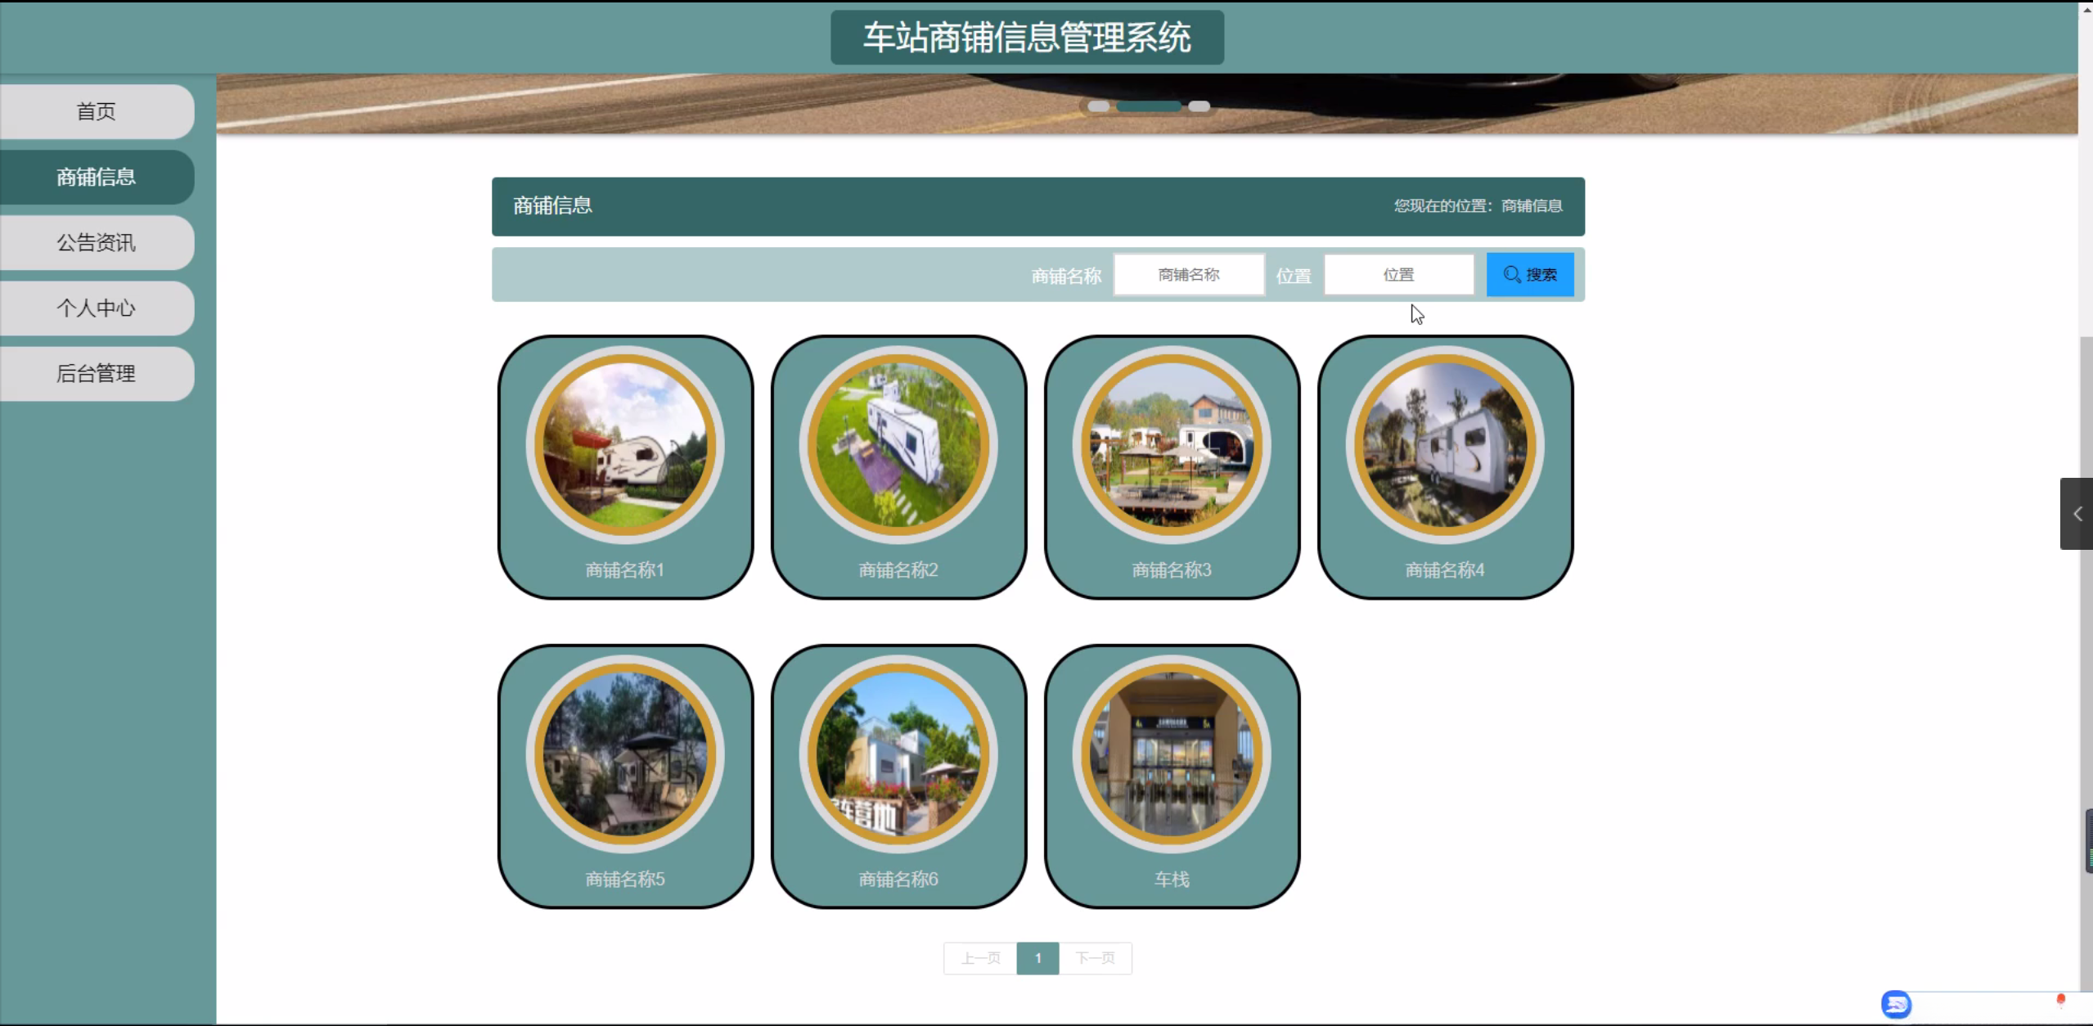The height and width of the screenshot is (1026, 2093).
Task: Open 后台管理 sidebar entry
Action: point(97,373)
